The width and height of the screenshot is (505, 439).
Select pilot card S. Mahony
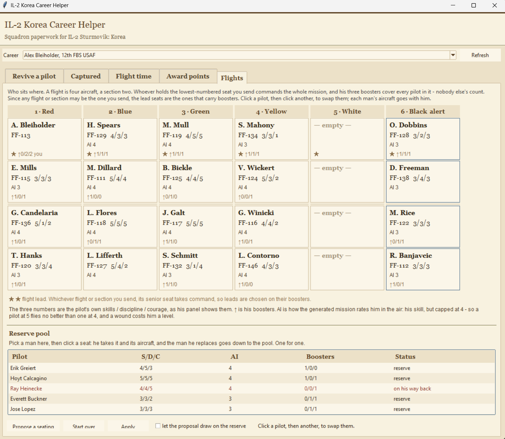click(x=271, y=139)
